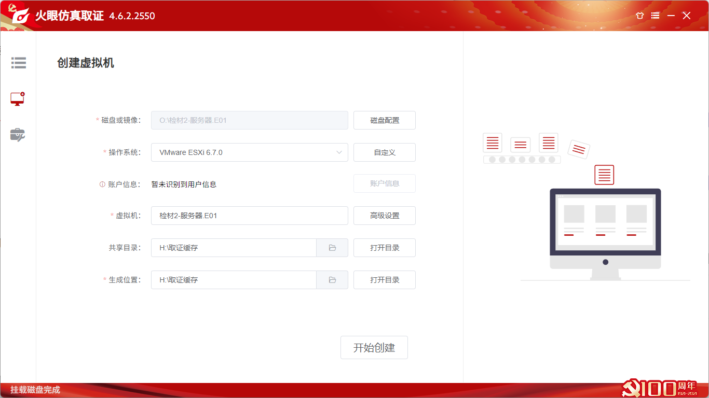
Task: Click folder browse icon for 共享目录
Action: [x=332, y=248]
